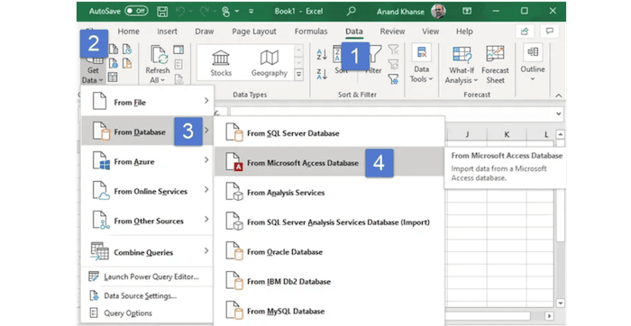Toggle the AutoSave switch
Screen dimensions: 631x326
point(136,11)
